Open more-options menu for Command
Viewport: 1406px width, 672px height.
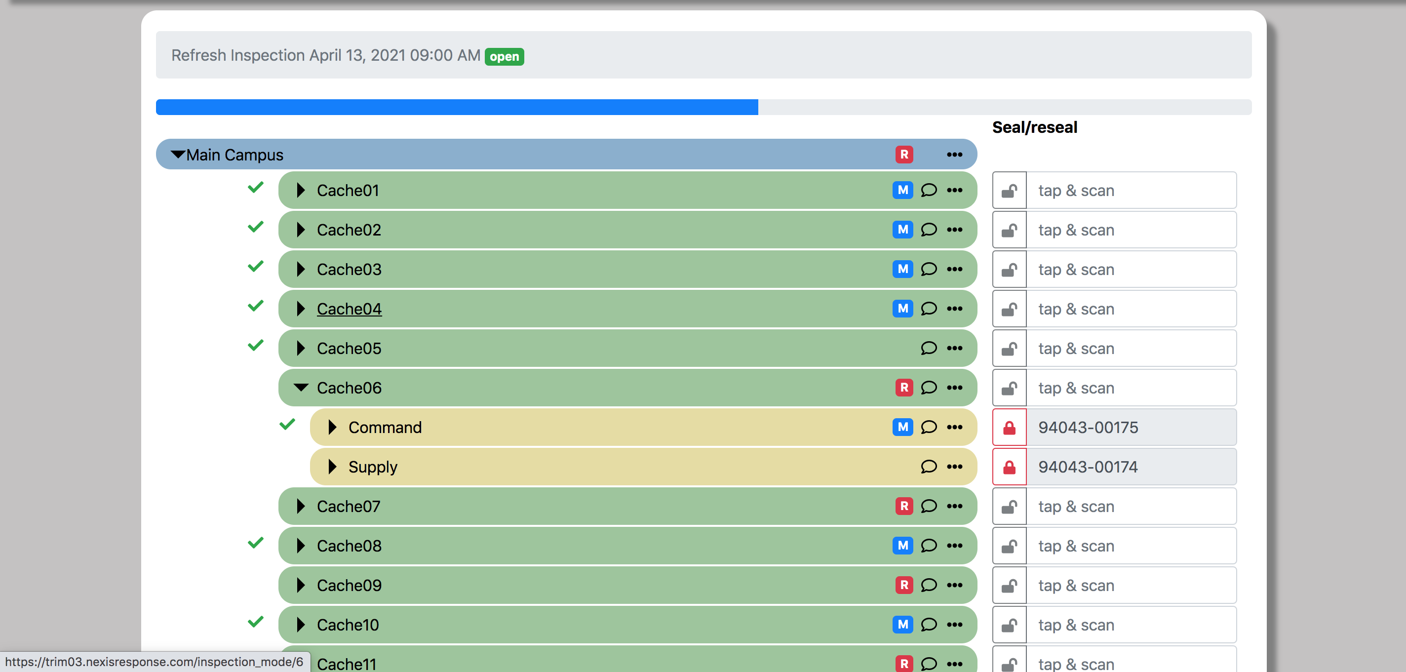tap(955, 427)
